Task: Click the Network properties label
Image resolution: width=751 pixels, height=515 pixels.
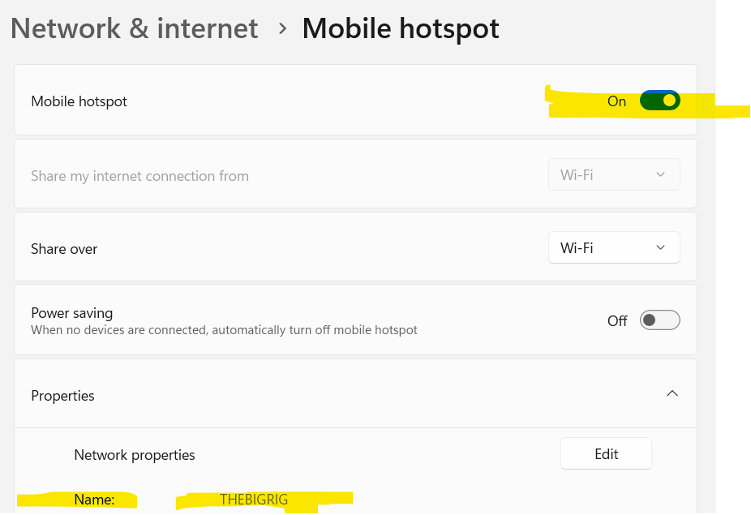Action: point(135,455)
